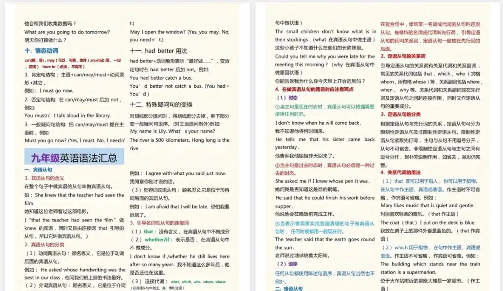The width and height of the screenshot is (503, 291).
Task: Click subheading 1. 宾语从句的含义
Action: 44,178
